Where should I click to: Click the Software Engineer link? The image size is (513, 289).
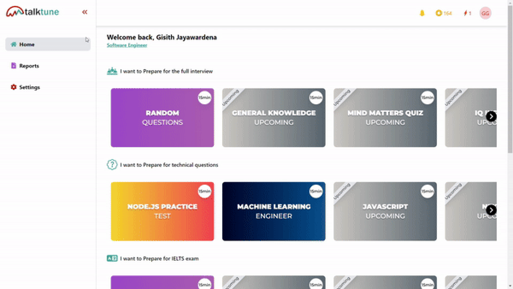pyautogui.click(x=127, y=45)
